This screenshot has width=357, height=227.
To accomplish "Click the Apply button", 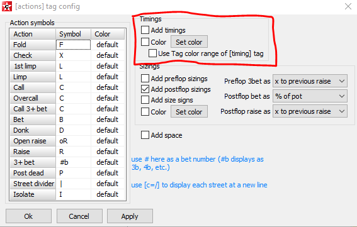I will pyautogui.click(x=130, y=216).
